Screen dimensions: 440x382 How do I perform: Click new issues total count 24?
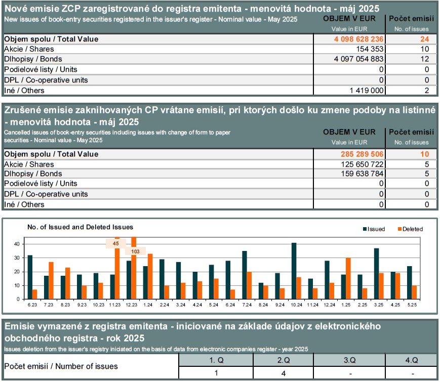click(424, 39)
